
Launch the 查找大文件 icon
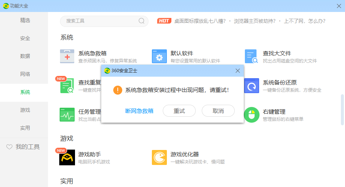(251, 56)
